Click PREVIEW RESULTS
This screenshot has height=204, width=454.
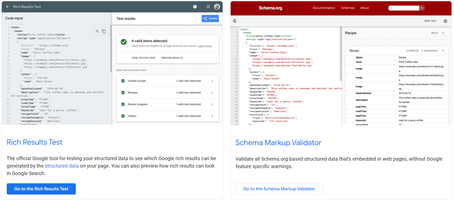172,58
